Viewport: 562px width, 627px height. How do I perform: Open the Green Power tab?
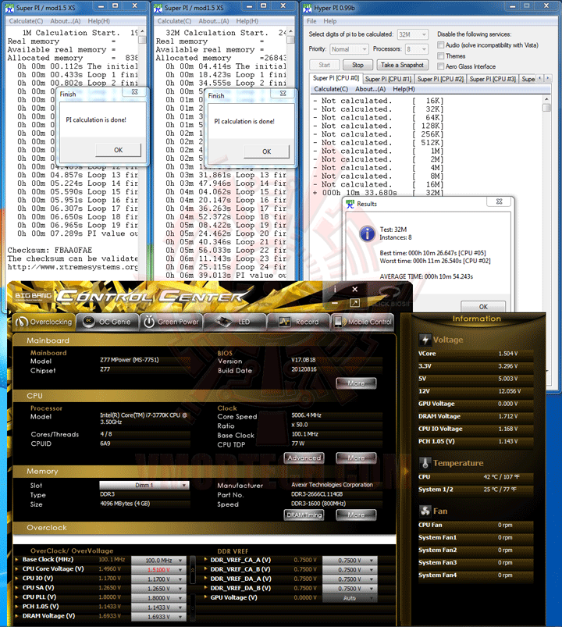172,322
